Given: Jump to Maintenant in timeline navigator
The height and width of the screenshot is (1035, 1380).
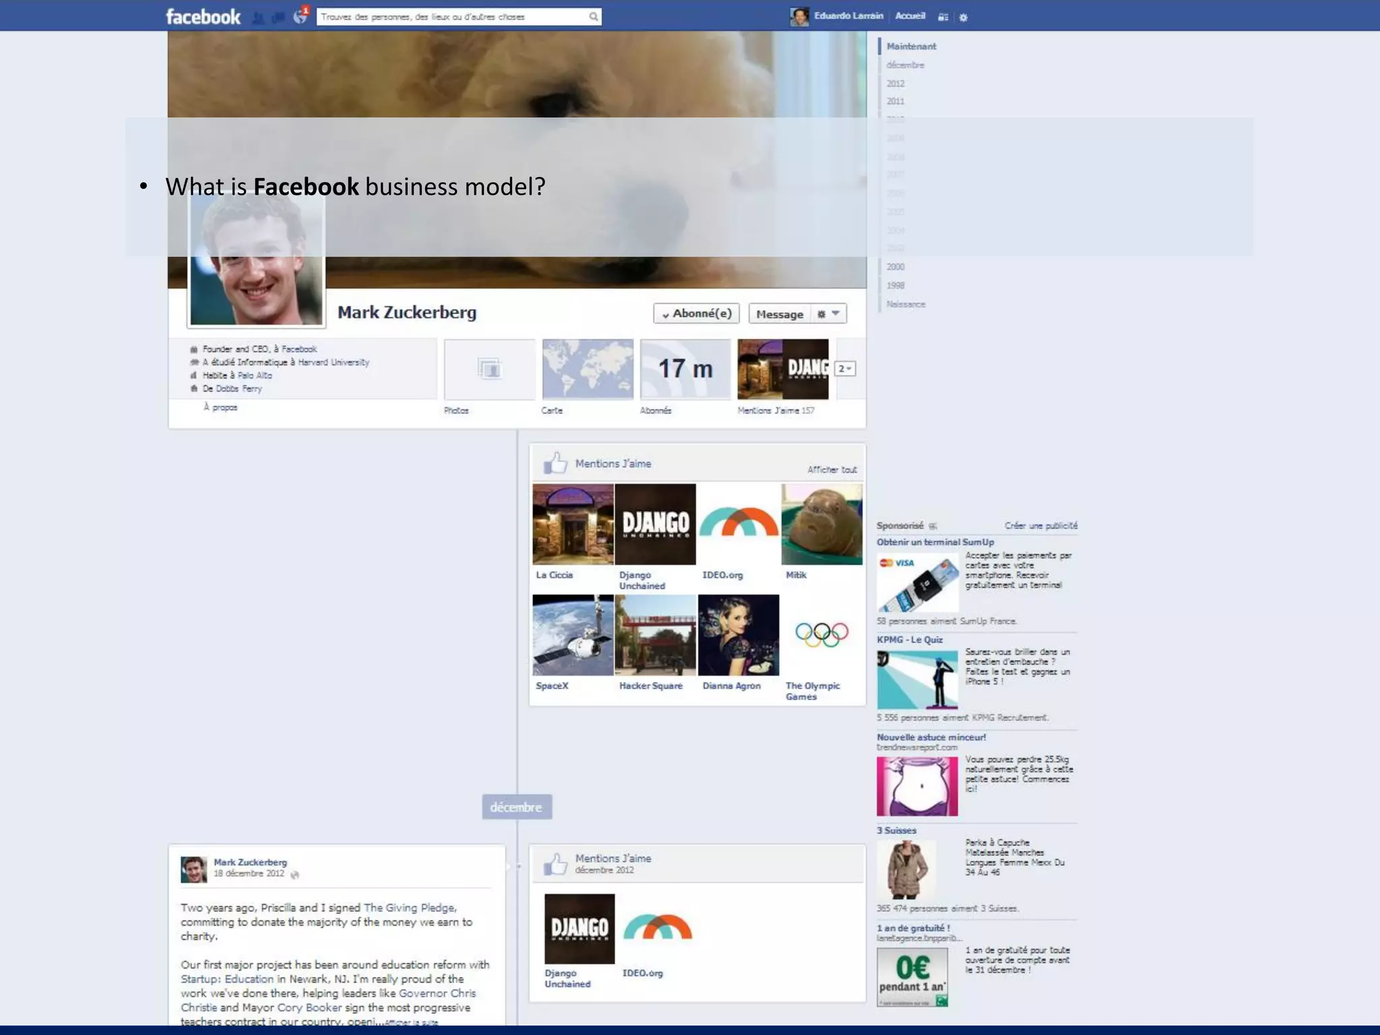Looking at the screenshot, I should pyautogui.click(x=911, y=46).
